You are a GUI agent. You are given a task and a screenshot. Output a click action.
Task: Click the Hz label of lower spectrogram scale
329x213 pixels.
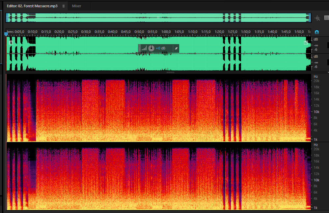[x=316, y=145]
